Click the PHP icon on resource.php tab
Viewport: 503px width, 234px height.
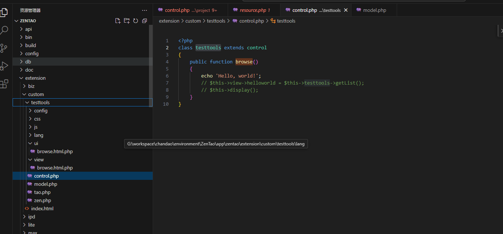click(x=235, y=10)
